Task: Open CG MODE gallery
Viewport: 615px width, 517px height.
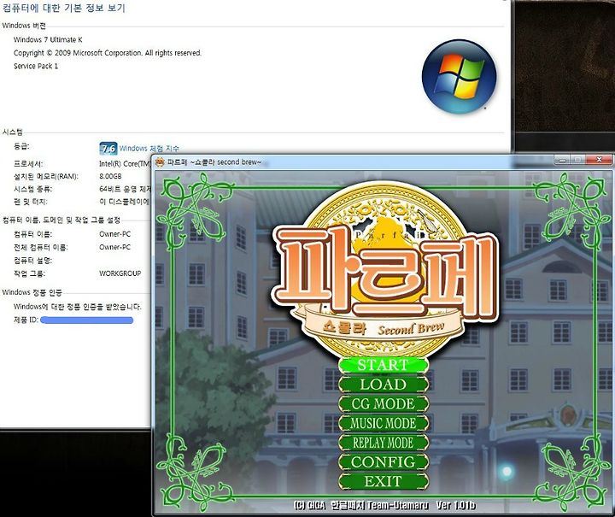Action: (384, 404)
